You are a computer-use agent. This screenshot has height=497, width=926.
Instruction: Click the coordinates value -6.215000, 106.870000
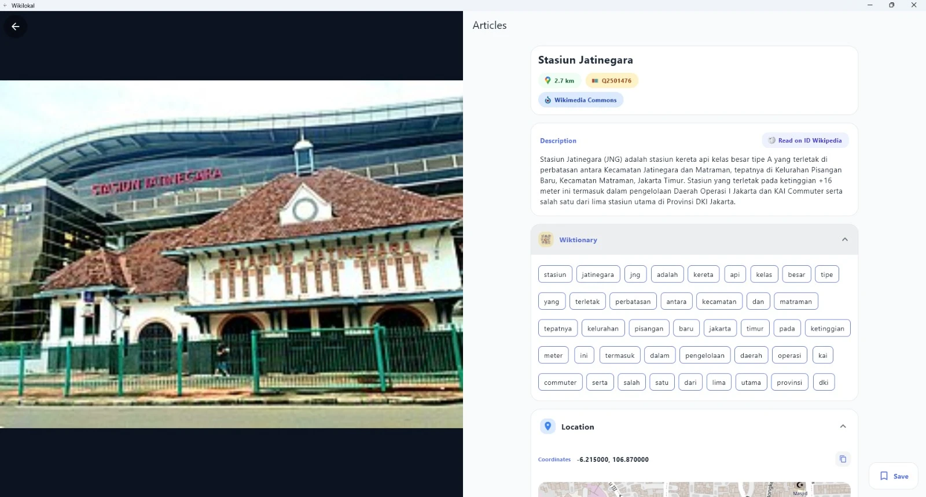613,459
